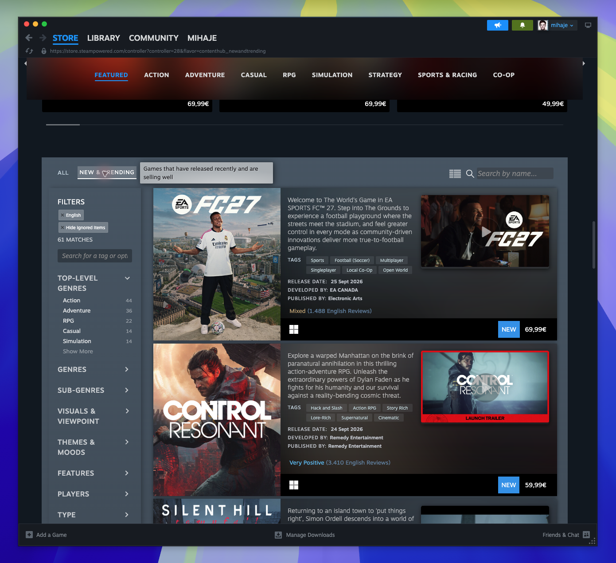Viewport: 616px width, 563px height.
Task: Reload the store page
Action: click(x=29, y=51)
